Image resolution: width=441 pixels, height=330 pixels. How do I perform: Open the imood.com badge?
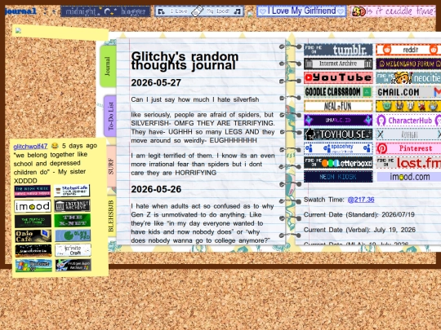408,177
